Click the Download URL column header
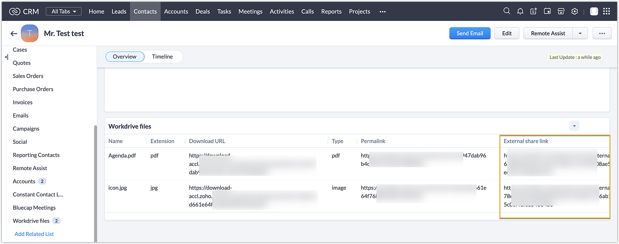Image resolution: width=619 pixels, height=244 pixels. tap(207, 141)
